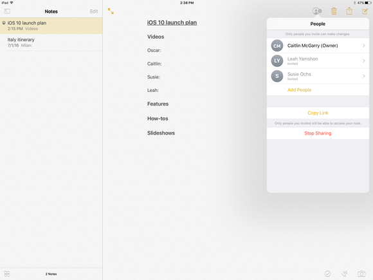Place cursor after Oscar: in the note

(x=162, y=50)
